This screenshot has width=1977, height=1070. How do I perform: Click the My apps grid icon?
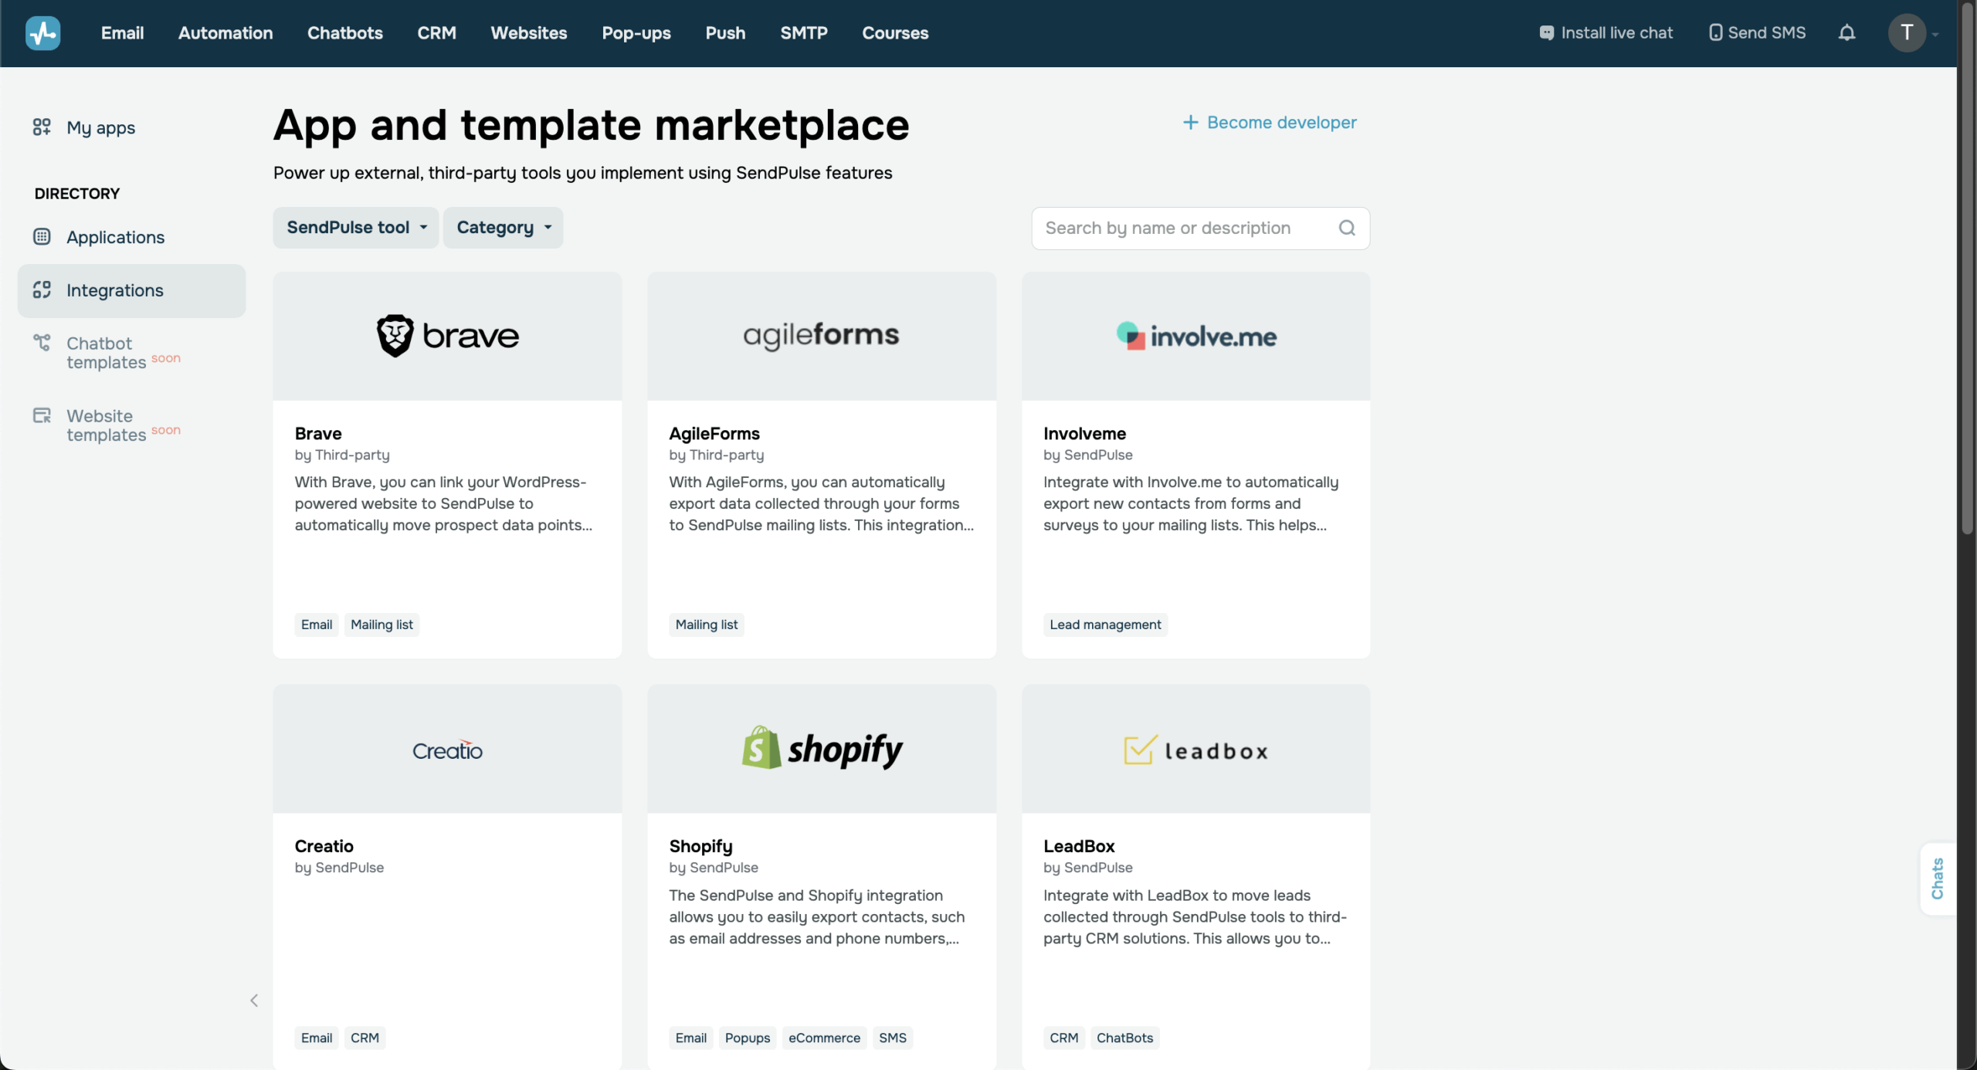click(42, 127)
